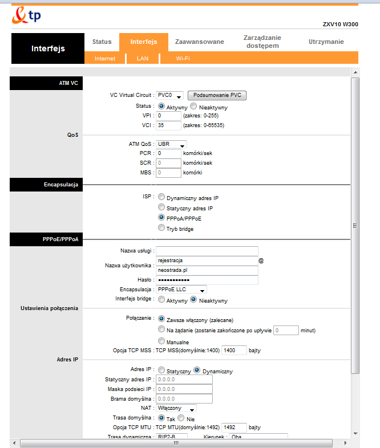Click the vertical scrollbar down arrow

pyautogui.click(x=355, y=434)
